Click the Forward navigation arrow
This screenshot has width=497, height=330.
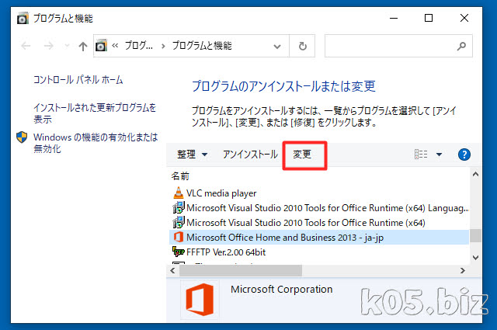(48, 47)
